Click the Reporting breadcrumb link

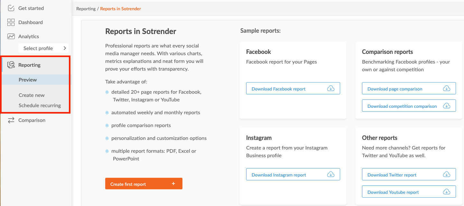coord(86,9)
